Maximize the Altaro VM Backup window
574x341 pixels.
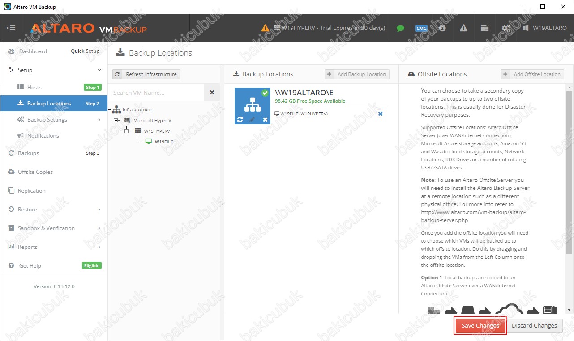point(542,7)
